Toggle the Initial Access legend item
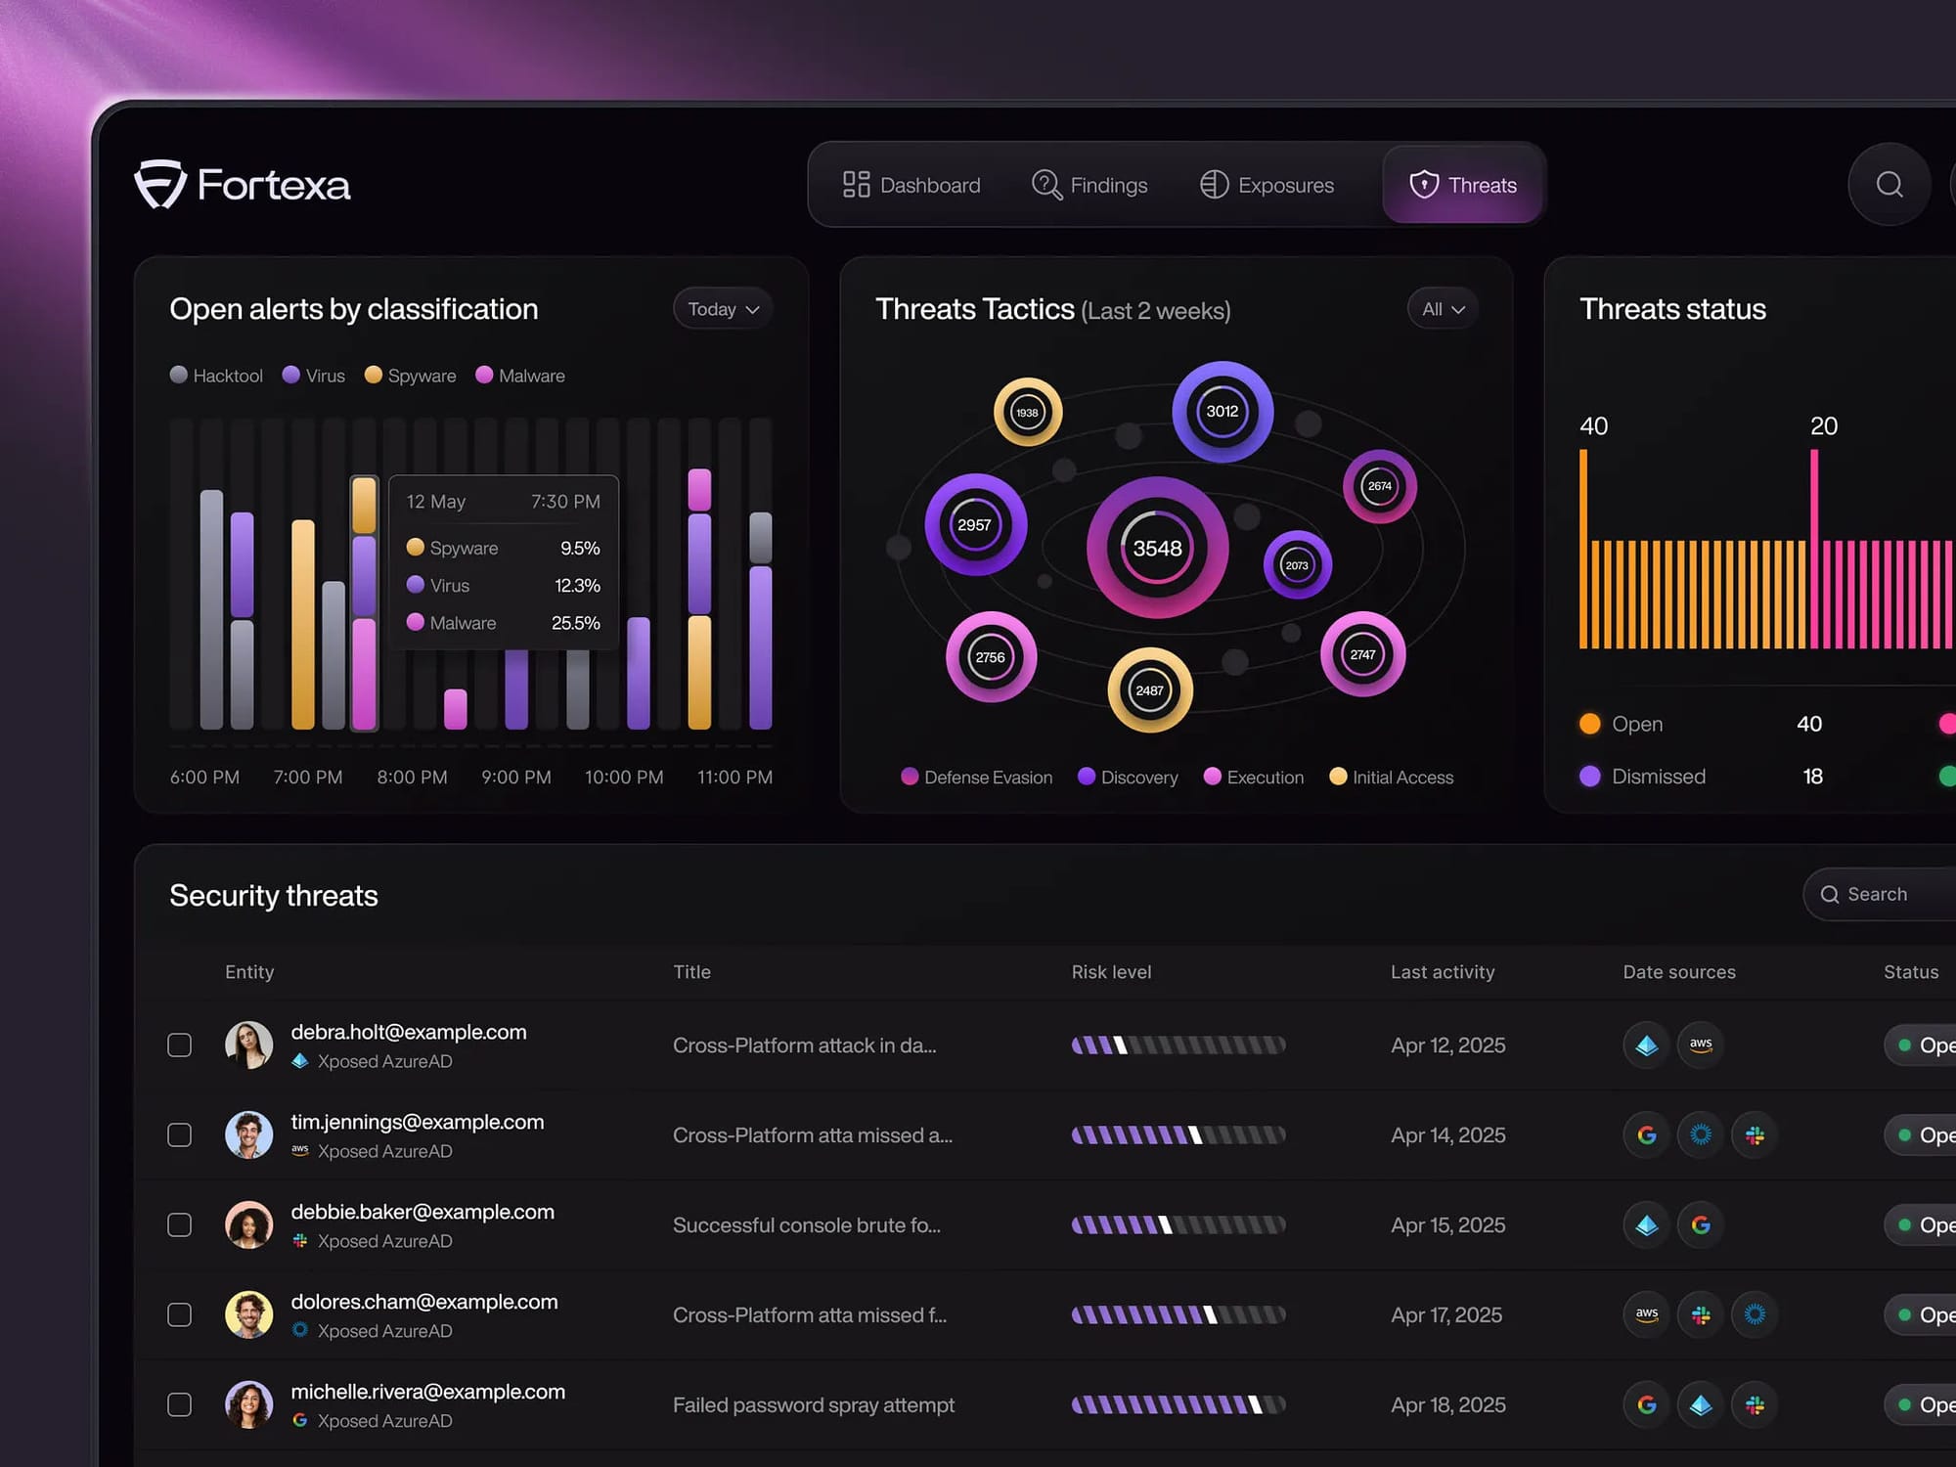Viewport: 1956px width, 1467px height. pyautogui.click(x=1392, y=778)
